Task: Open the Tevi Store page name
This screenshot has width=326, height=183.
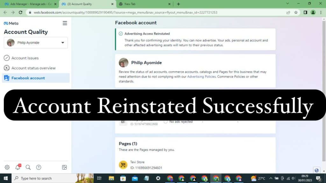Action: [137, 162]
